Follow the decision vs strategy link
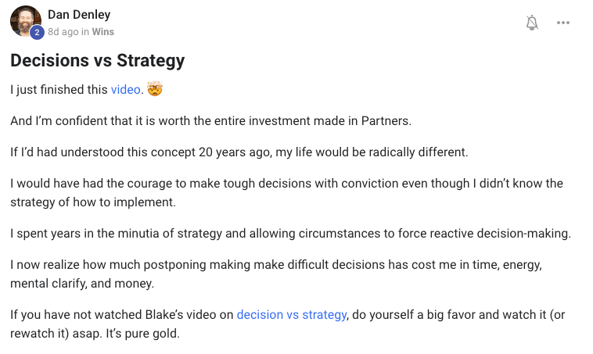This screenshot has width=593, height=354. click(292, 315)
